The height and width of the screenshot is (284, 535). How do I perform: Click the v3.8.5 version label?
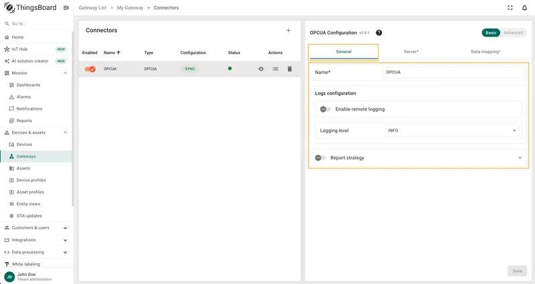364,33
